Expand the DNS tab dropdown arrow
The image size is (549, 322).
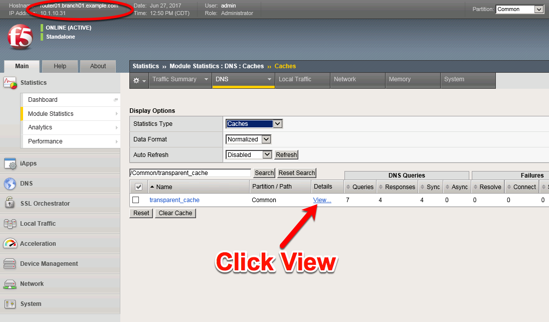click(x=269, y=80)
